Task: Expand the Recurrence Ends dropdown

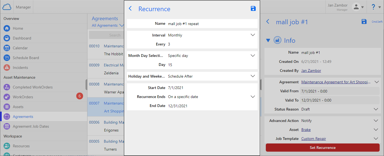Action: (252, 97)
